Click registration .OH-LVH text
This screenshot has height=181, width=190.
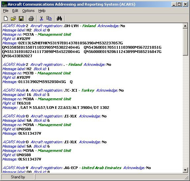point(71,26)
